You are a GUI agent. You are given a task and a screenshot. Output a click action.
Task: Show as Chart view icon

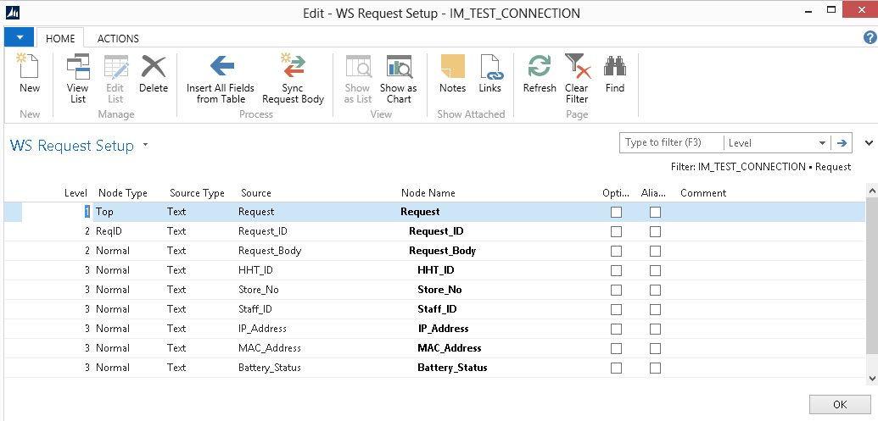(x=398, y=78)
